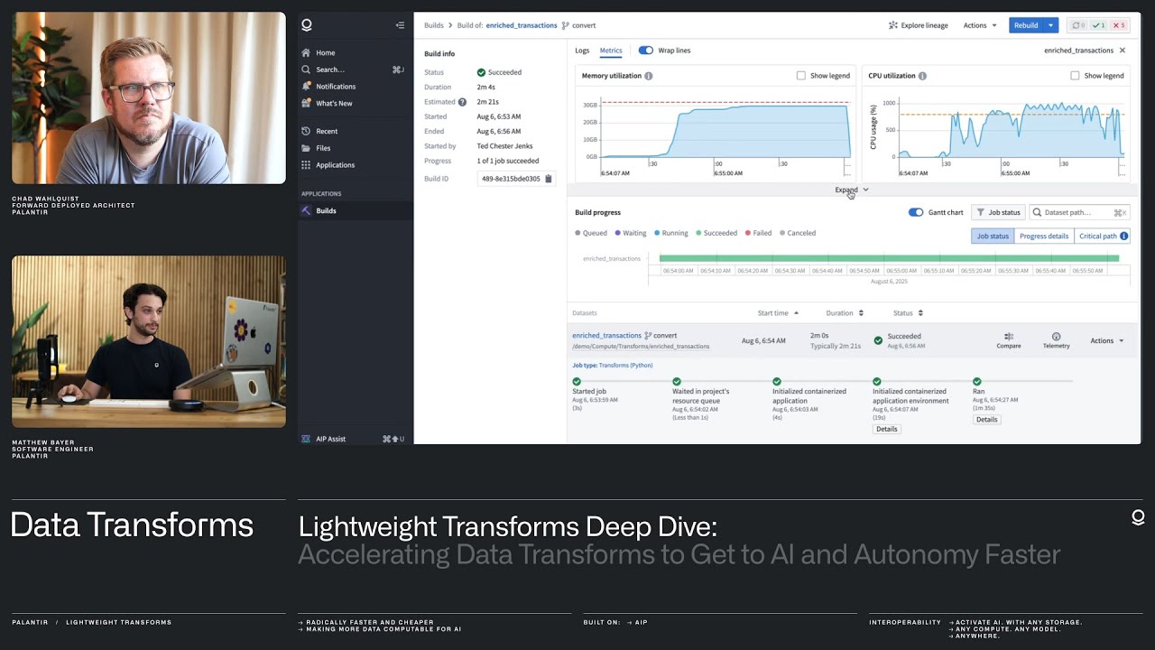Screen dimensions: 1155x650
Task: Click the green check icon above Ran
Action: [x=977, y=382]
